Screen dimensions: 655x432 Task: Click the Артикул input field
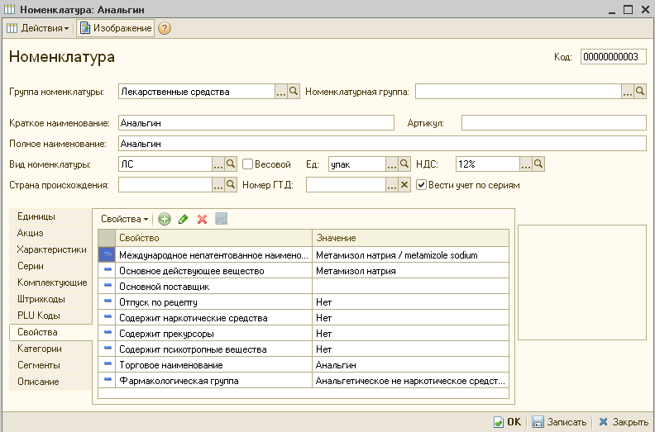(553, 123)
